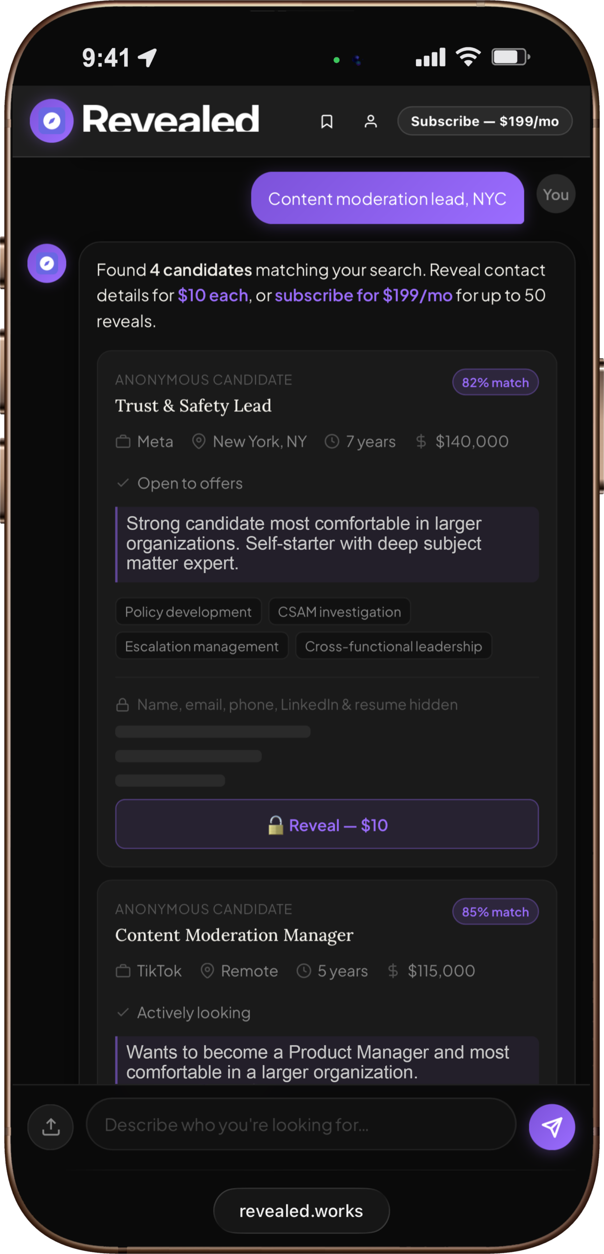Image resolution: width=604 pixels, height=1254 pixels.
Task: Open the subscribe for $199/mo link
Action: tap(363, 295)
